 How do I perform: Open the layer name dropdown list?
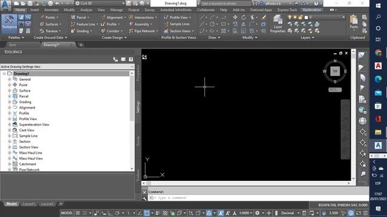tap(343, 17)
